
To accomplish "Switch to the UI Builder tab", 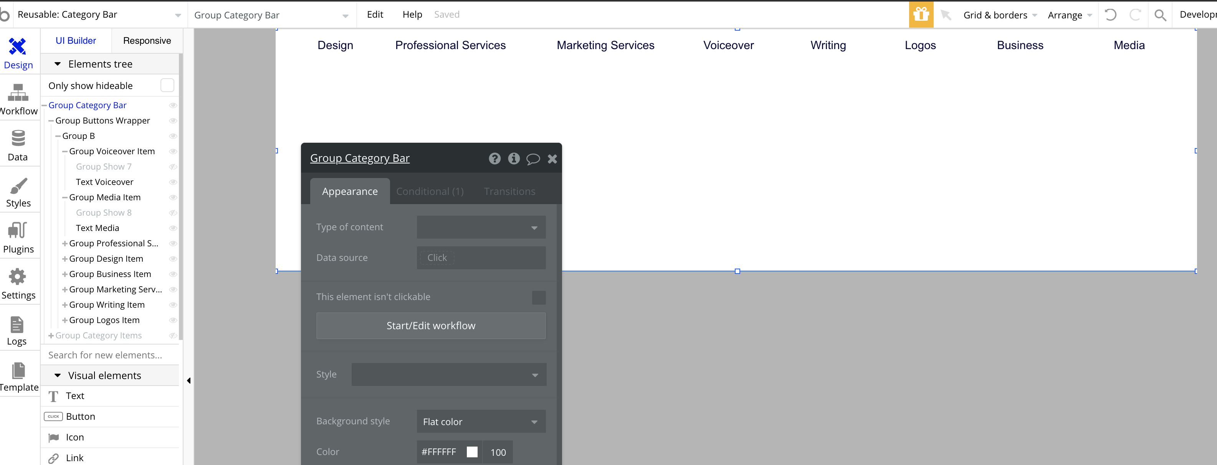I will [76, 41].
